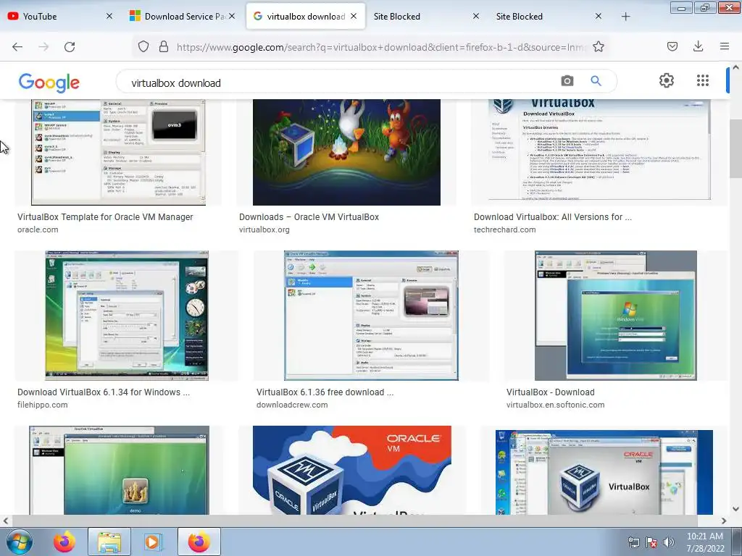Visit the virtualbox.org source link
The width and height of the screenshot is (742, 556).
tap(264, 229)
